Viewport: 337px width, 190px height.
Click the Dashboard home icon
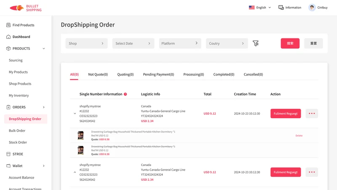pos(8,37)
